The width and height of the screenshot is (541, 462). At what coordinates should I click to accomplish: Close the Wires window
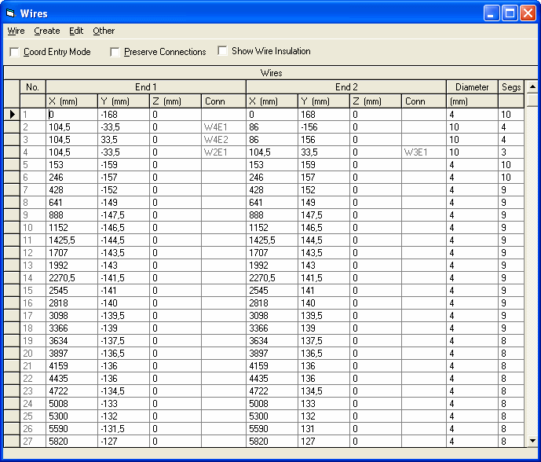click(528, 13)
